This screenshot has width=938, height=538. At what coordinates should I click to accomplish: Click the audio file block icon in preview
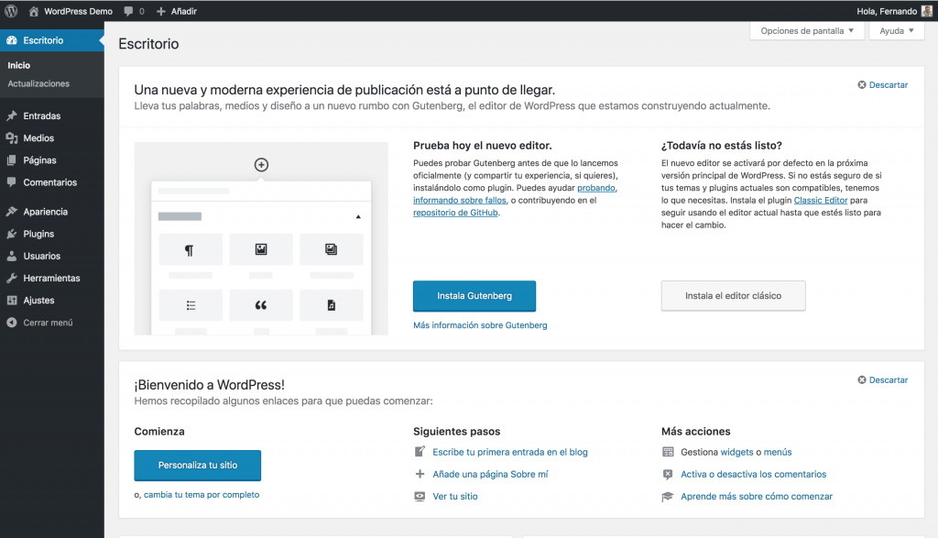point(331,305)
